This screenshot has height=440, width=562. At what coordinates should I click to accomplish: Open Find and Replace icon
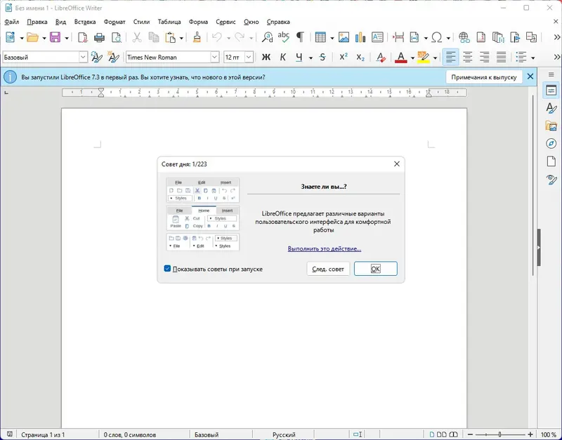click(x=267, y=37)
